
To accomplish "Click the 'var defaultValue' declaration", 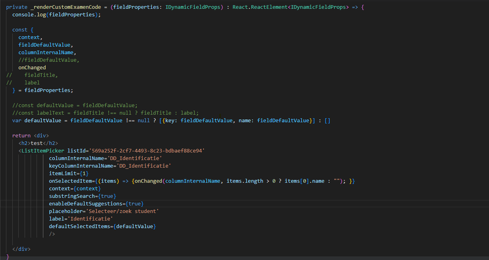I will 36,121.
